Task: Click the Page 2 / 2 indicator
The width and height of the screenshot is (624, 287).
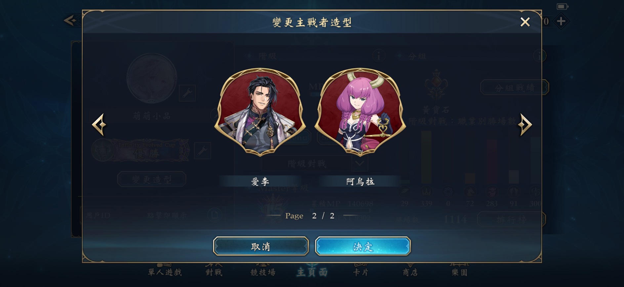Action: click(x=310, y=216)
